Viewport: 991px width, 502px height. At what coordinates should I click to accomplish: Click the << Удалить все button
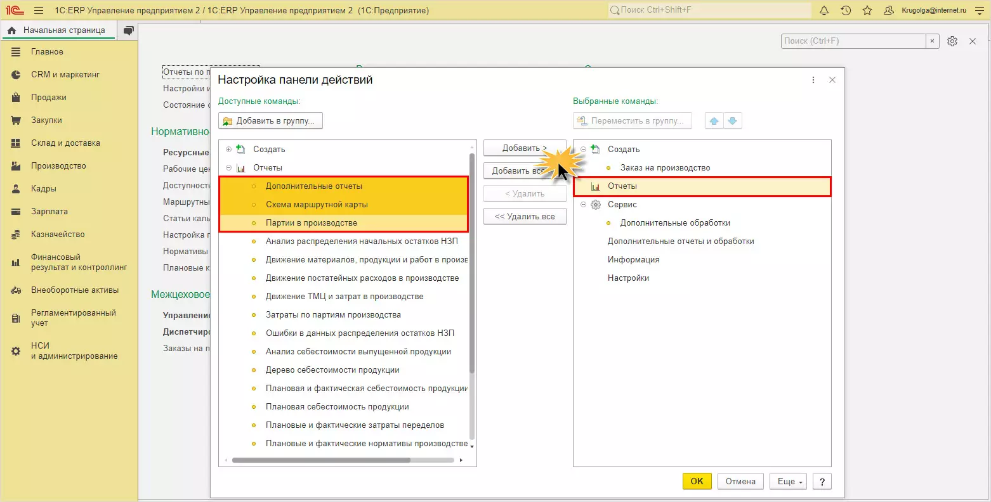tap(525, 217)
